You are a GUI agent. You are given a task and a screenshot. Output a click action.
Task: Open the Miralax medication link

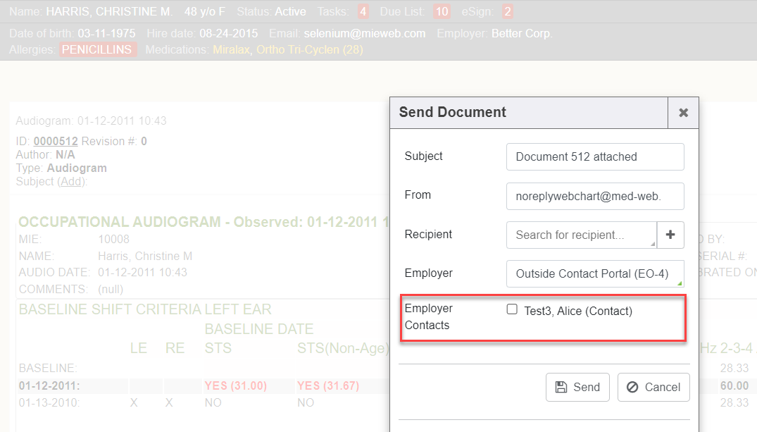(x=231, y=50)
